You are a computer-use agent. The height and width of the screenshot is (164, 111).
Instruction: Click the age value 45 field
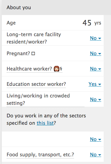pyautogui.click(x=87, y=23)
